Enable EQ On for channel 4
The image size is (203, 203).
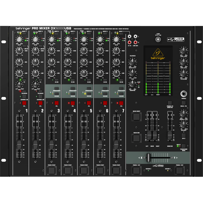pyautogui.click(x=72, y=80)
